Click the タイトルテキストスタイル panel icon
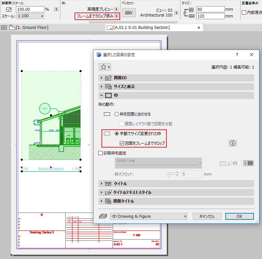262x259 pixels. click(x=108, y=192)
